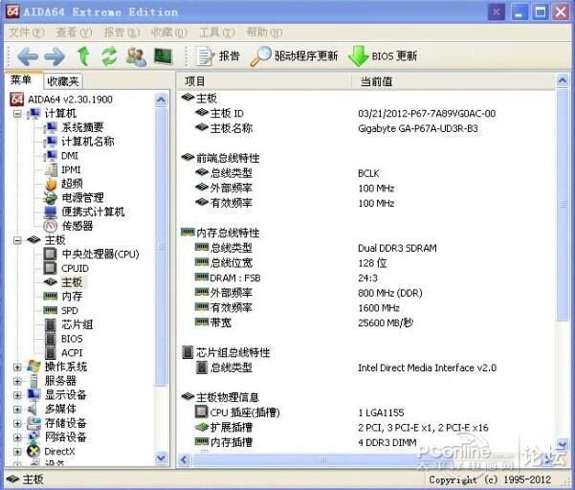Select 芯片组 tree item
This screenshot has height=490, width=575.
tap(77, 324)
